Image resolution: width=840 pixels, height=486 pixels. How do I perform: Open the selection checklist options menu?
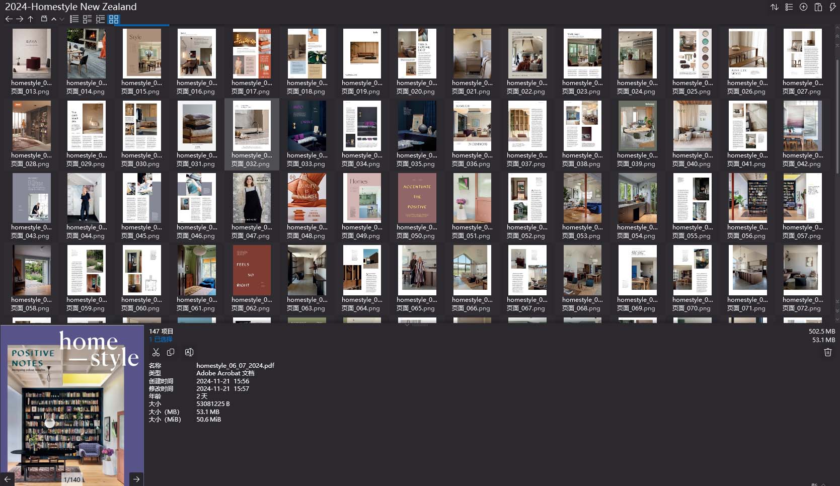point(789,7)
